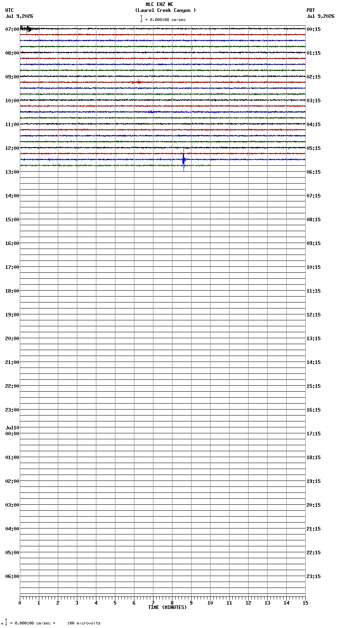Click the 100 microvolts footer text
Viewport: 337px width, 628px height.
tap(84, 623)
